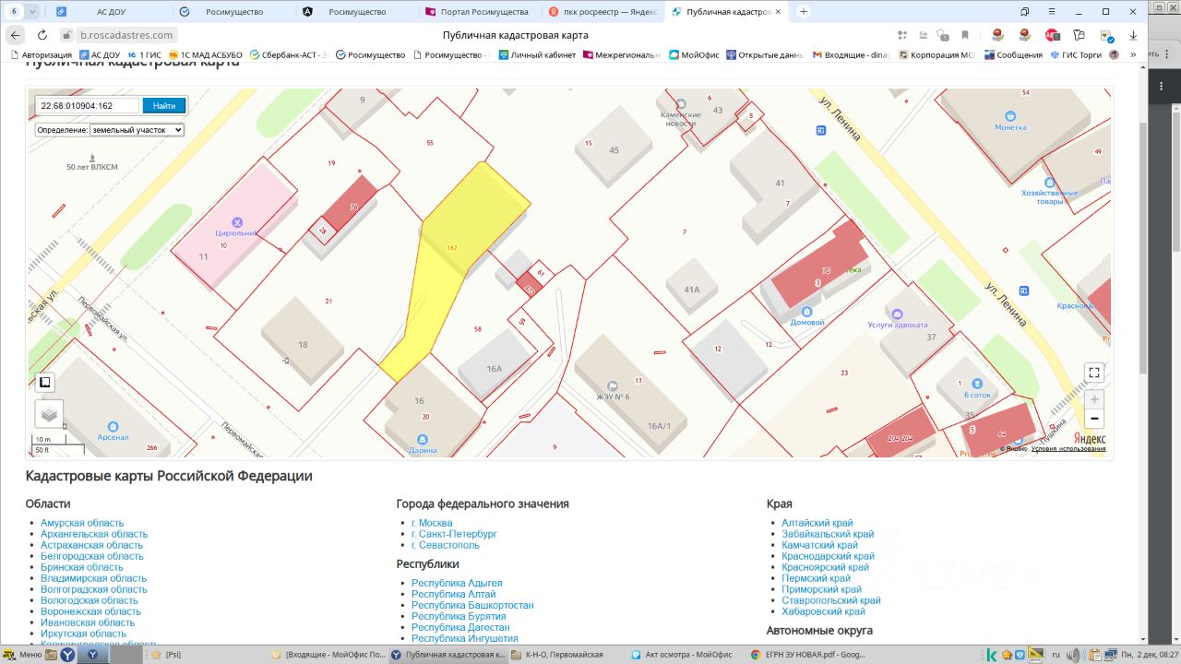This screenshot has height=664, width=1181.
Task: Switch to the пкк росреестр Яндекс tab
Action: [x=602, y=12]
